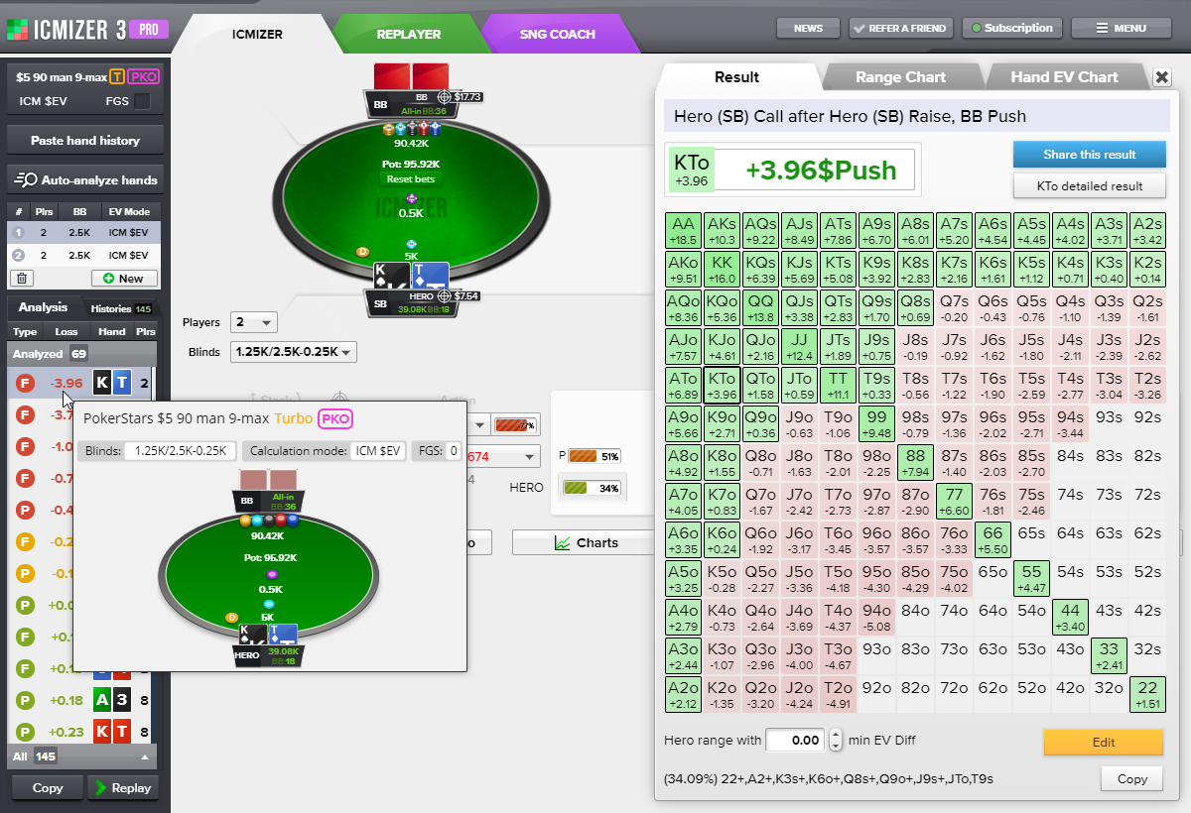1191x813 pixels.
Task: Click the green HERO 34% range bar
Action: [x=592, y=488]
